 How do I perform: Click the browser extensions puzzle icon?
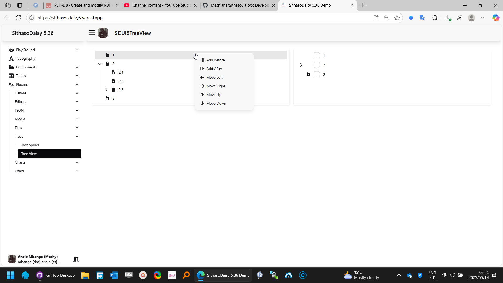(435, 18)
